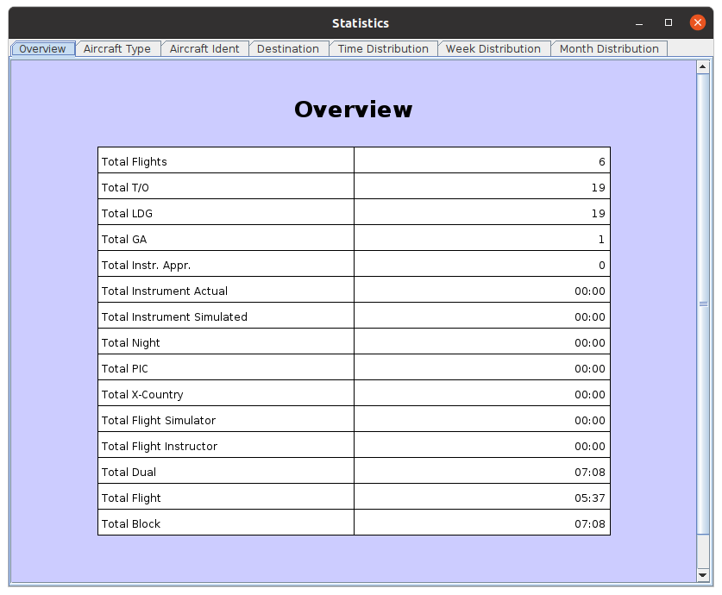Show the Time Distribution tab
722x595 pixels.
click(x=382, y=49)
